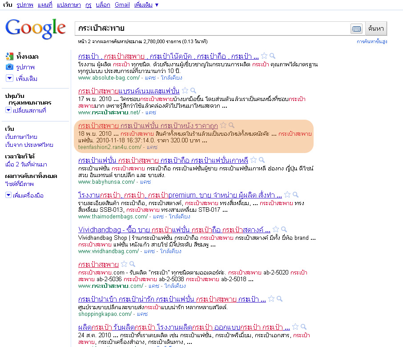Open รูปภาพ in the top navigation bar
403x347 pixels.
[24, 4]
